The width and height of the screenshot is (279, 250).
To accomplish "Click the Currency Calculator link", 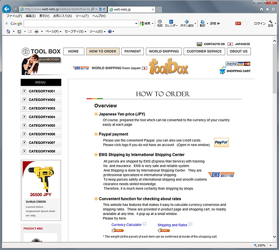I will [126, 225].
